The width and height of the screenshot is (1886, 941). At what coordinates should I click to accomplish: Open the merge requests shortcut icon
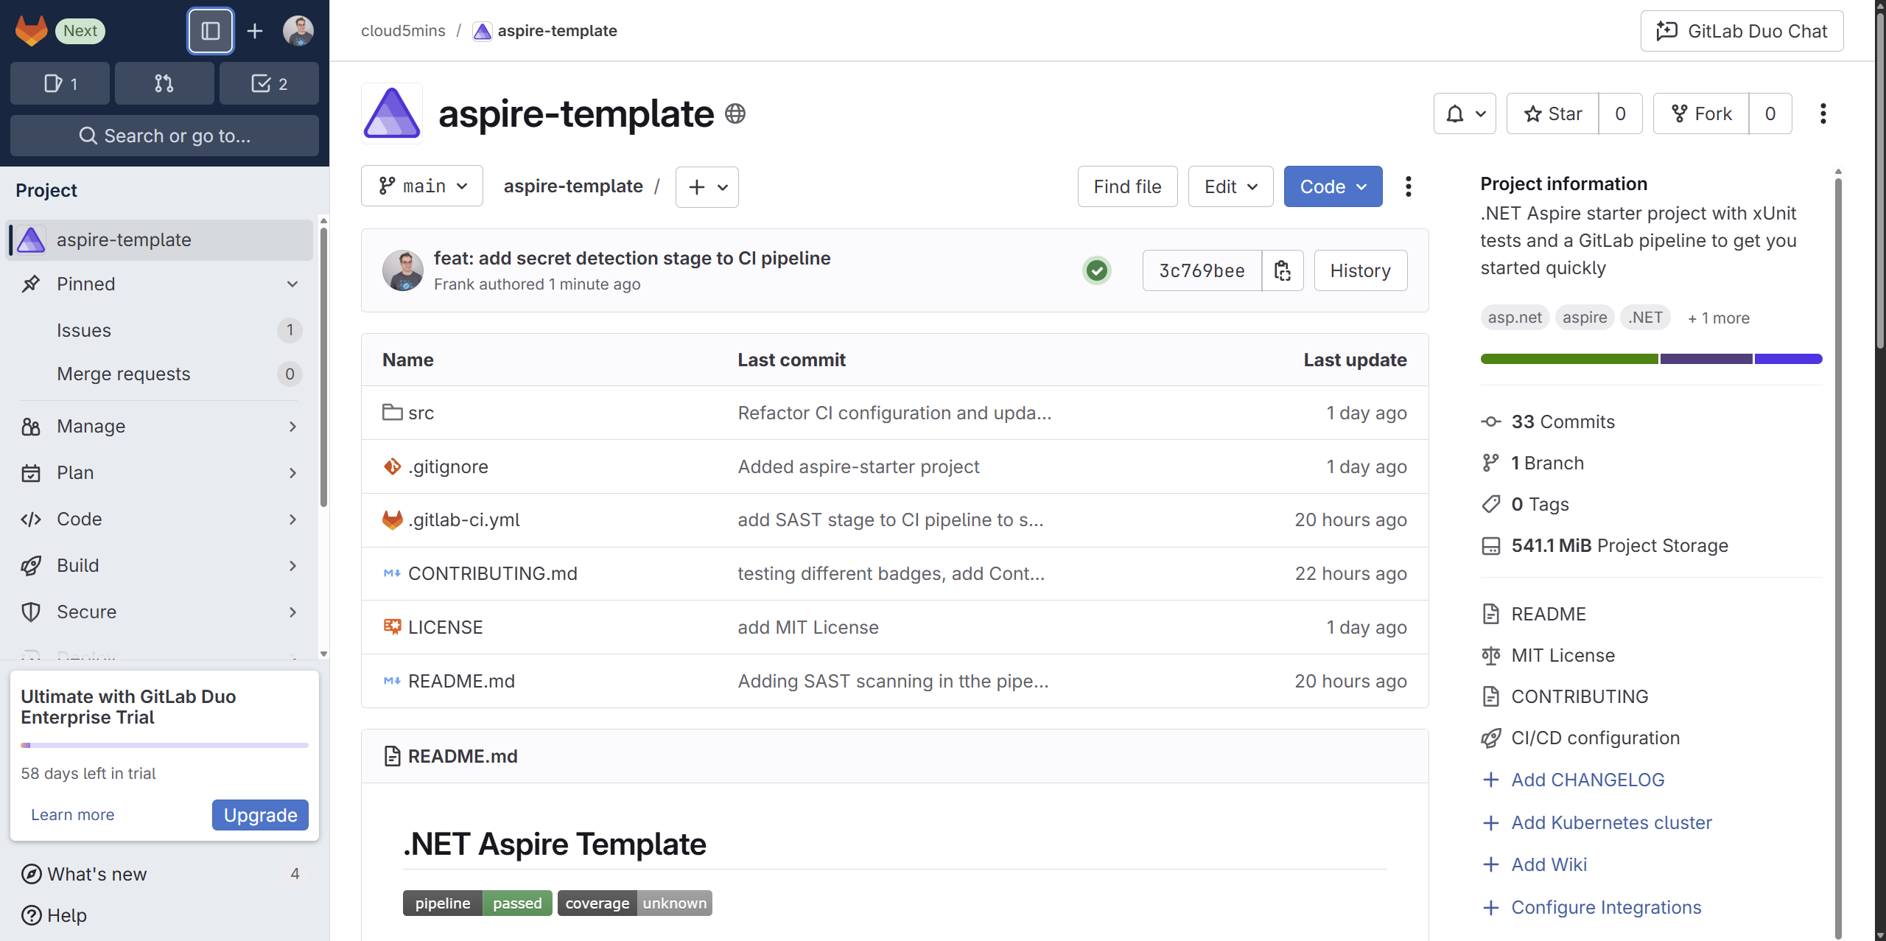(164, 83)
